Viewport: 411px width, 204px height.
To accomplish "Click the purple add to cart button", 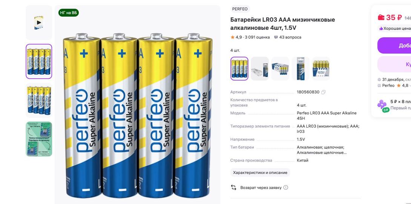I will [394, 46].
